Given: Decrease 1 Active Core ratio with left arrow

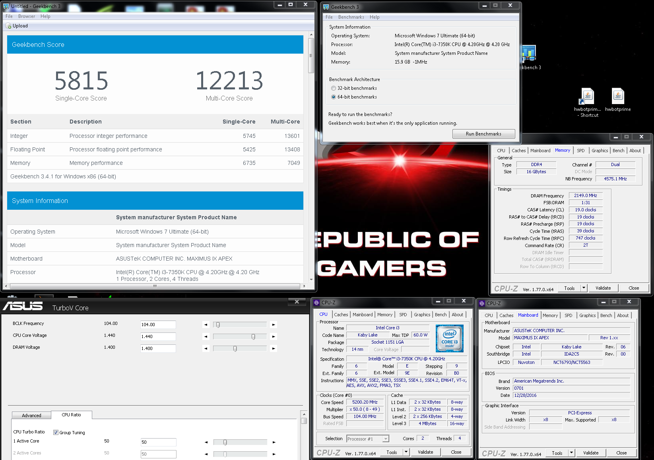Looking at the screenshot, I should (206, 442).
